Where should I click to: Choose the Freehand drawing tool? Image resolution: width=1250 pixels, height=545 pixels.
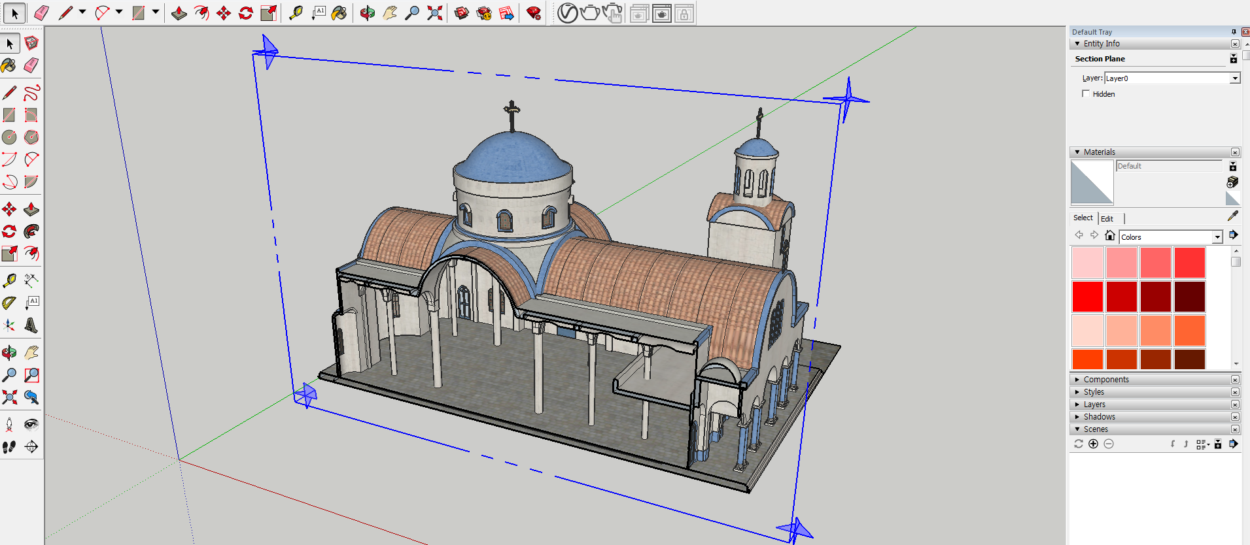click(31, 93)
